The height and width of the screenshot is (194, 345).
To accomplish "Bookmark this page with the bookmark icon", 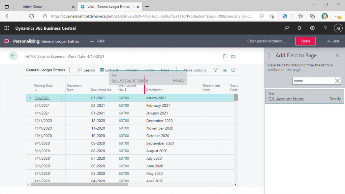I will point(225,56).
